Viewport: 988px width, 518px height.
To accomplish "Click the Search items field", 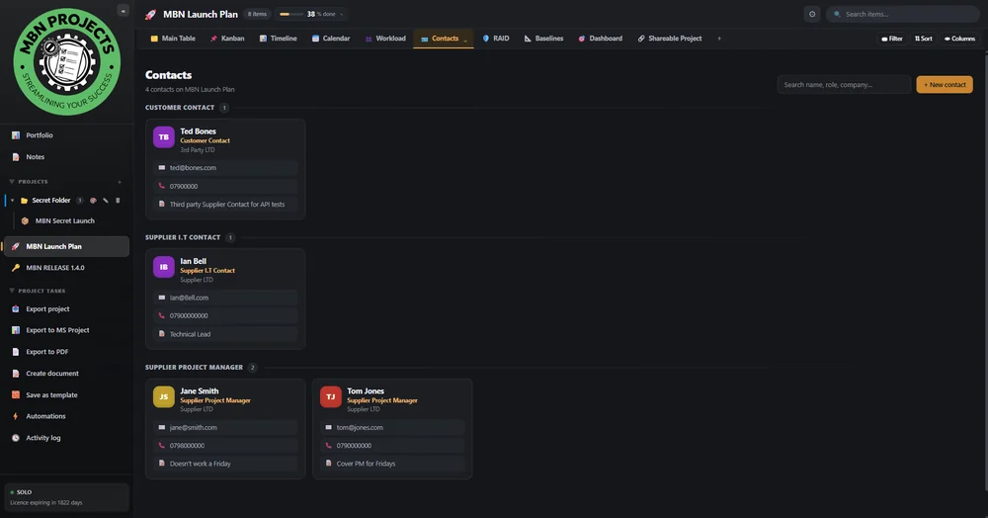I will click(902, 14).
